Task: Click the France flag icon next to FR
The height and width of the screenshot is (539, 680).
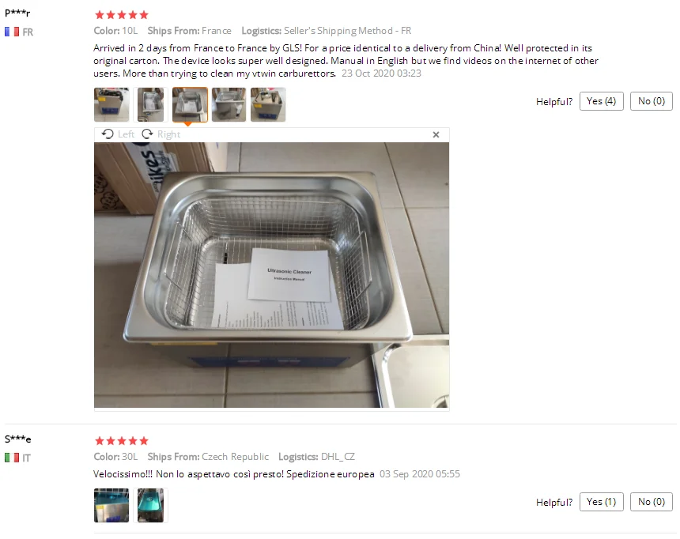Action: [x=12, y=32]
